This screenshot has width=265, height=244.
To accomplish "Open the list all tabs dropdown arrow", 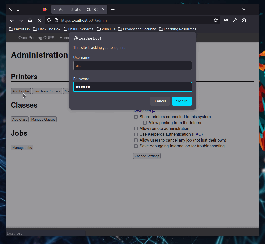I will 244,9.
